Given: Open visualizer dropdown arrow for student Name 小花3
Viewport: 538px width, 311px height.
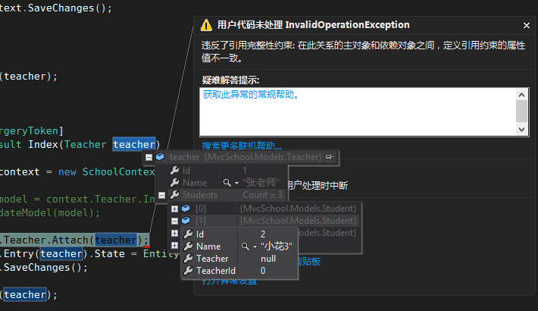Looking at the screenshot, I should [255, 247].
